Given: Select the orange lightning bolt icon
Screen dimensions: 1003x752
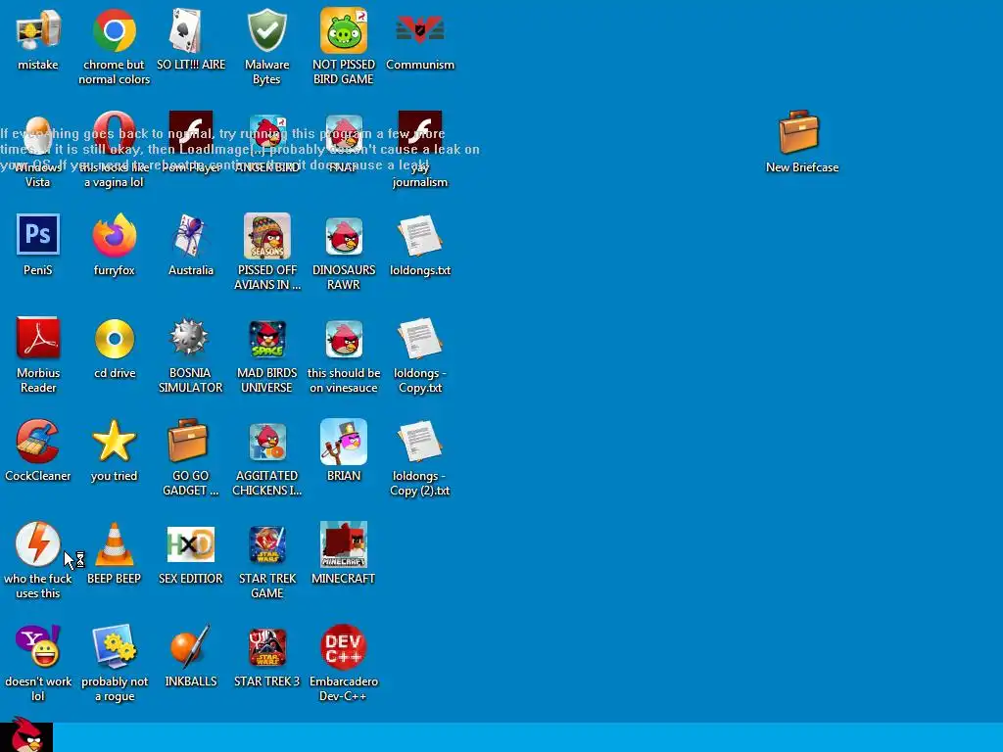Looking at the screenshot, I should point(38,544).
